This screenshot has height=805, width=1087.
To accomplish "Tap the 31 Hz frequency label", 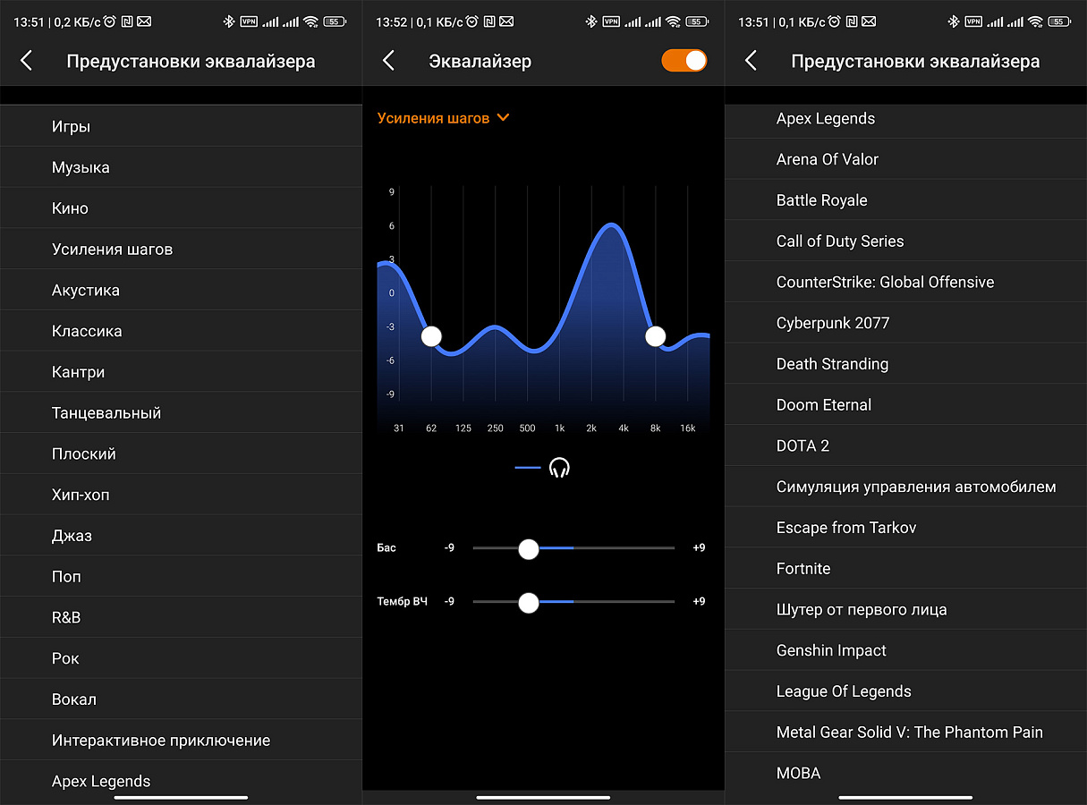I will click(x=399, y=428).
